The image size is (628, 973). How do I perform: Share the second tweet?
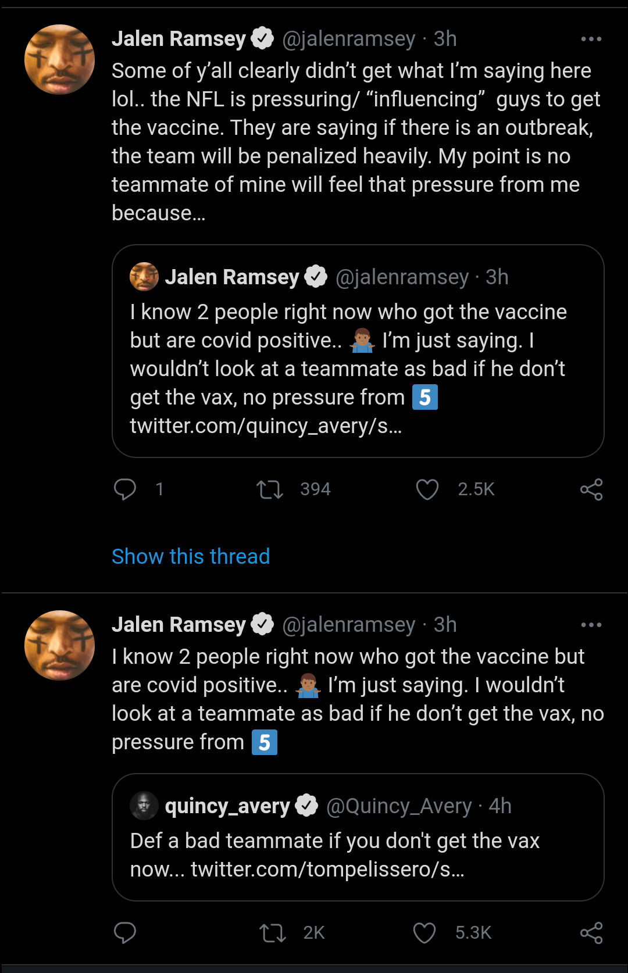591,933
